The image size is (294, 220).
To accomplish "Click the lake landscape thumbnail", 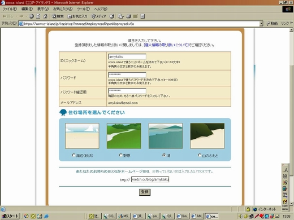I will (166, 136).
